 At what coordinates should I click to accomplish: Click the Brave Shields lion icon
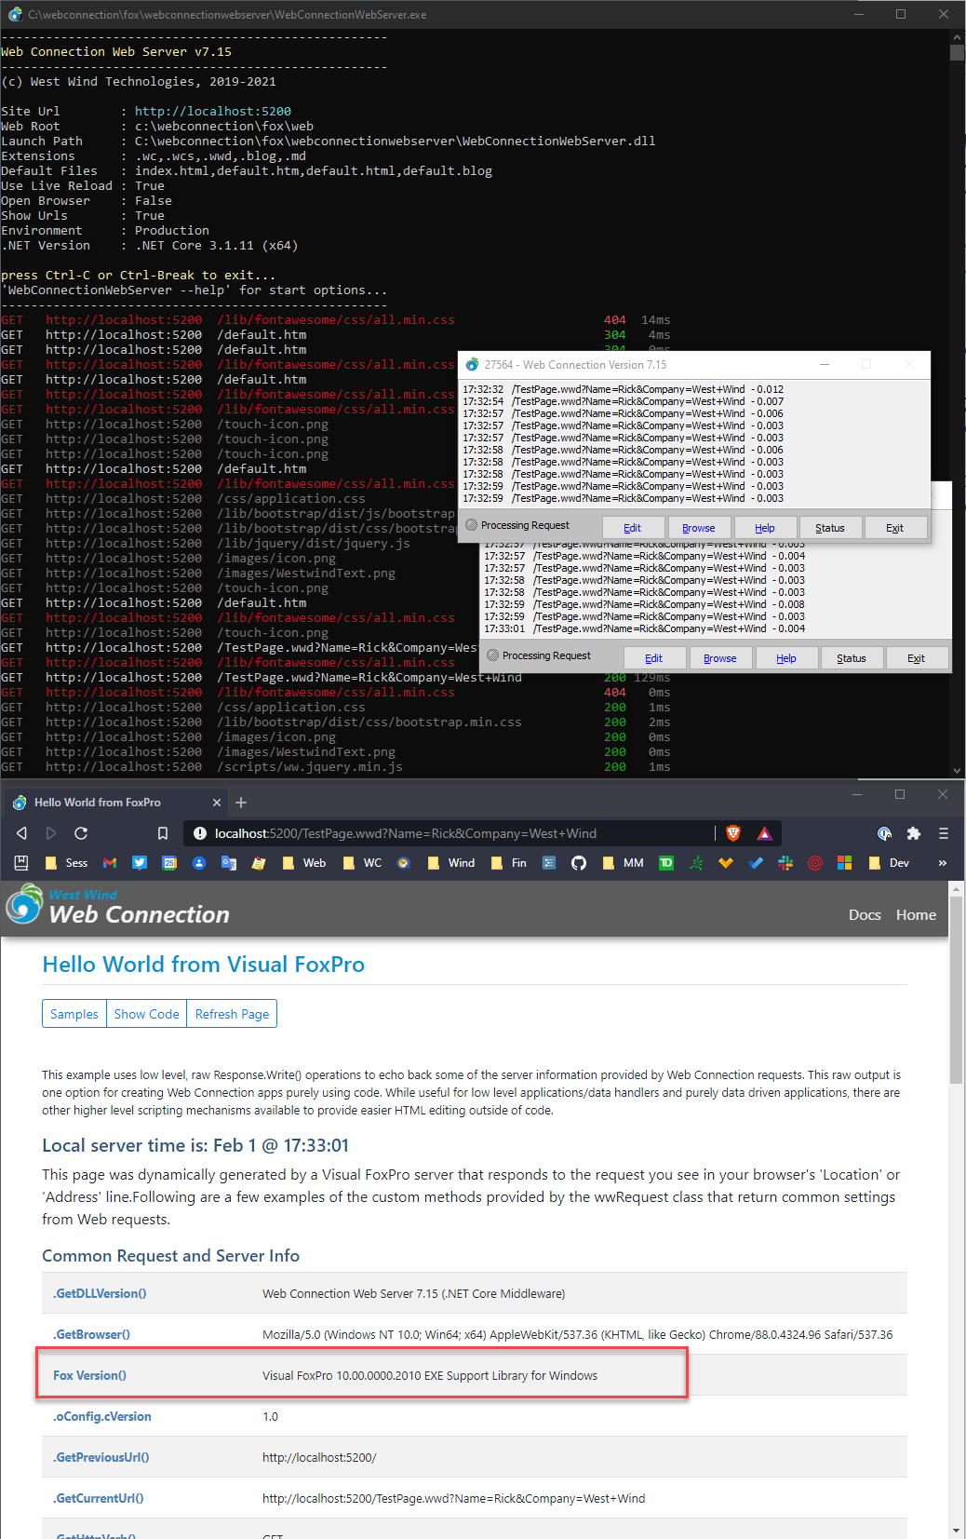click(x=733, y=833)
